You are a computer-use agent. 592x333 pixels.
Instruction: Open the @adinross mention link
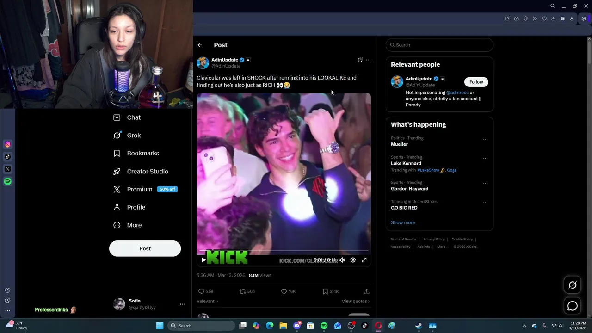point(457,92)
